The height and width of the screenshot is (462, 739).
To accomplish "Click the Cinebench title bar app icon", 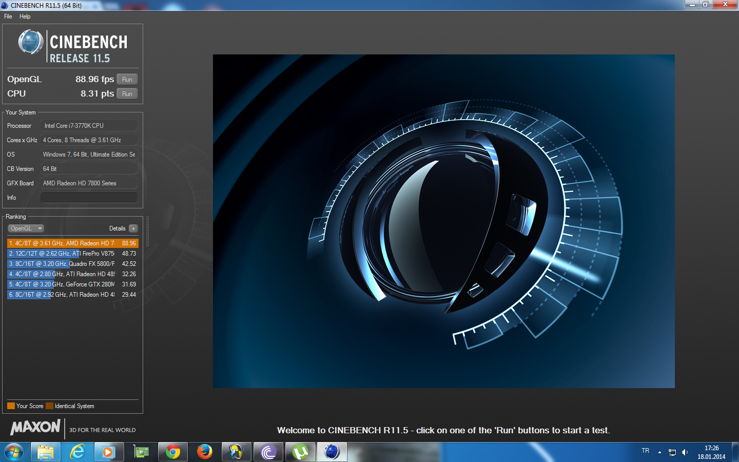I will coord(5,5).
